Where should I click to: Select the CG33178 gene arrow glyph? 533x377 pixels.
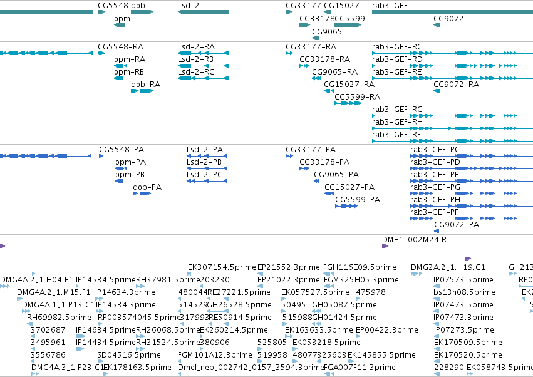304,25
